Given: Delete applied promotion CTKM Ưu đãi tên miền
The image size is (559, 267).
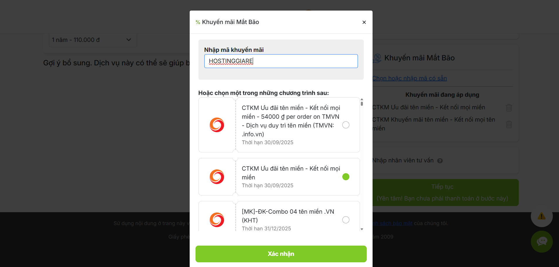Looking at the screenshot, I should coord(509,108).
